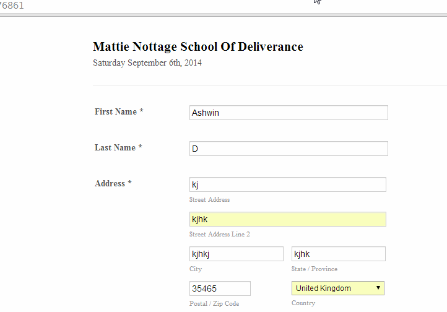This screenshot has height=312, width=447.
Task: Click the Address field label
Action: (113, 184)
